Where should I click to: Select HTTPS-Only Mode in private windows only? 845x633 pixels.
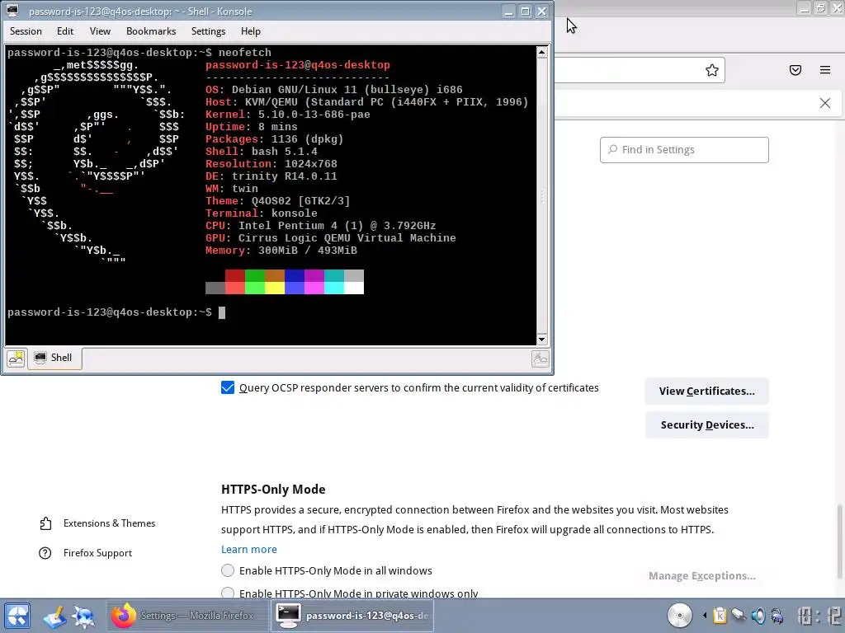point(228,593)
